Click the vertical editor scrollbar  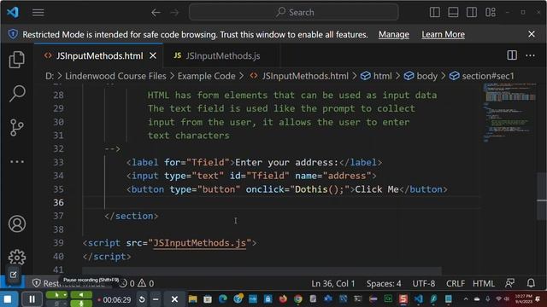(x=541, y=197)
